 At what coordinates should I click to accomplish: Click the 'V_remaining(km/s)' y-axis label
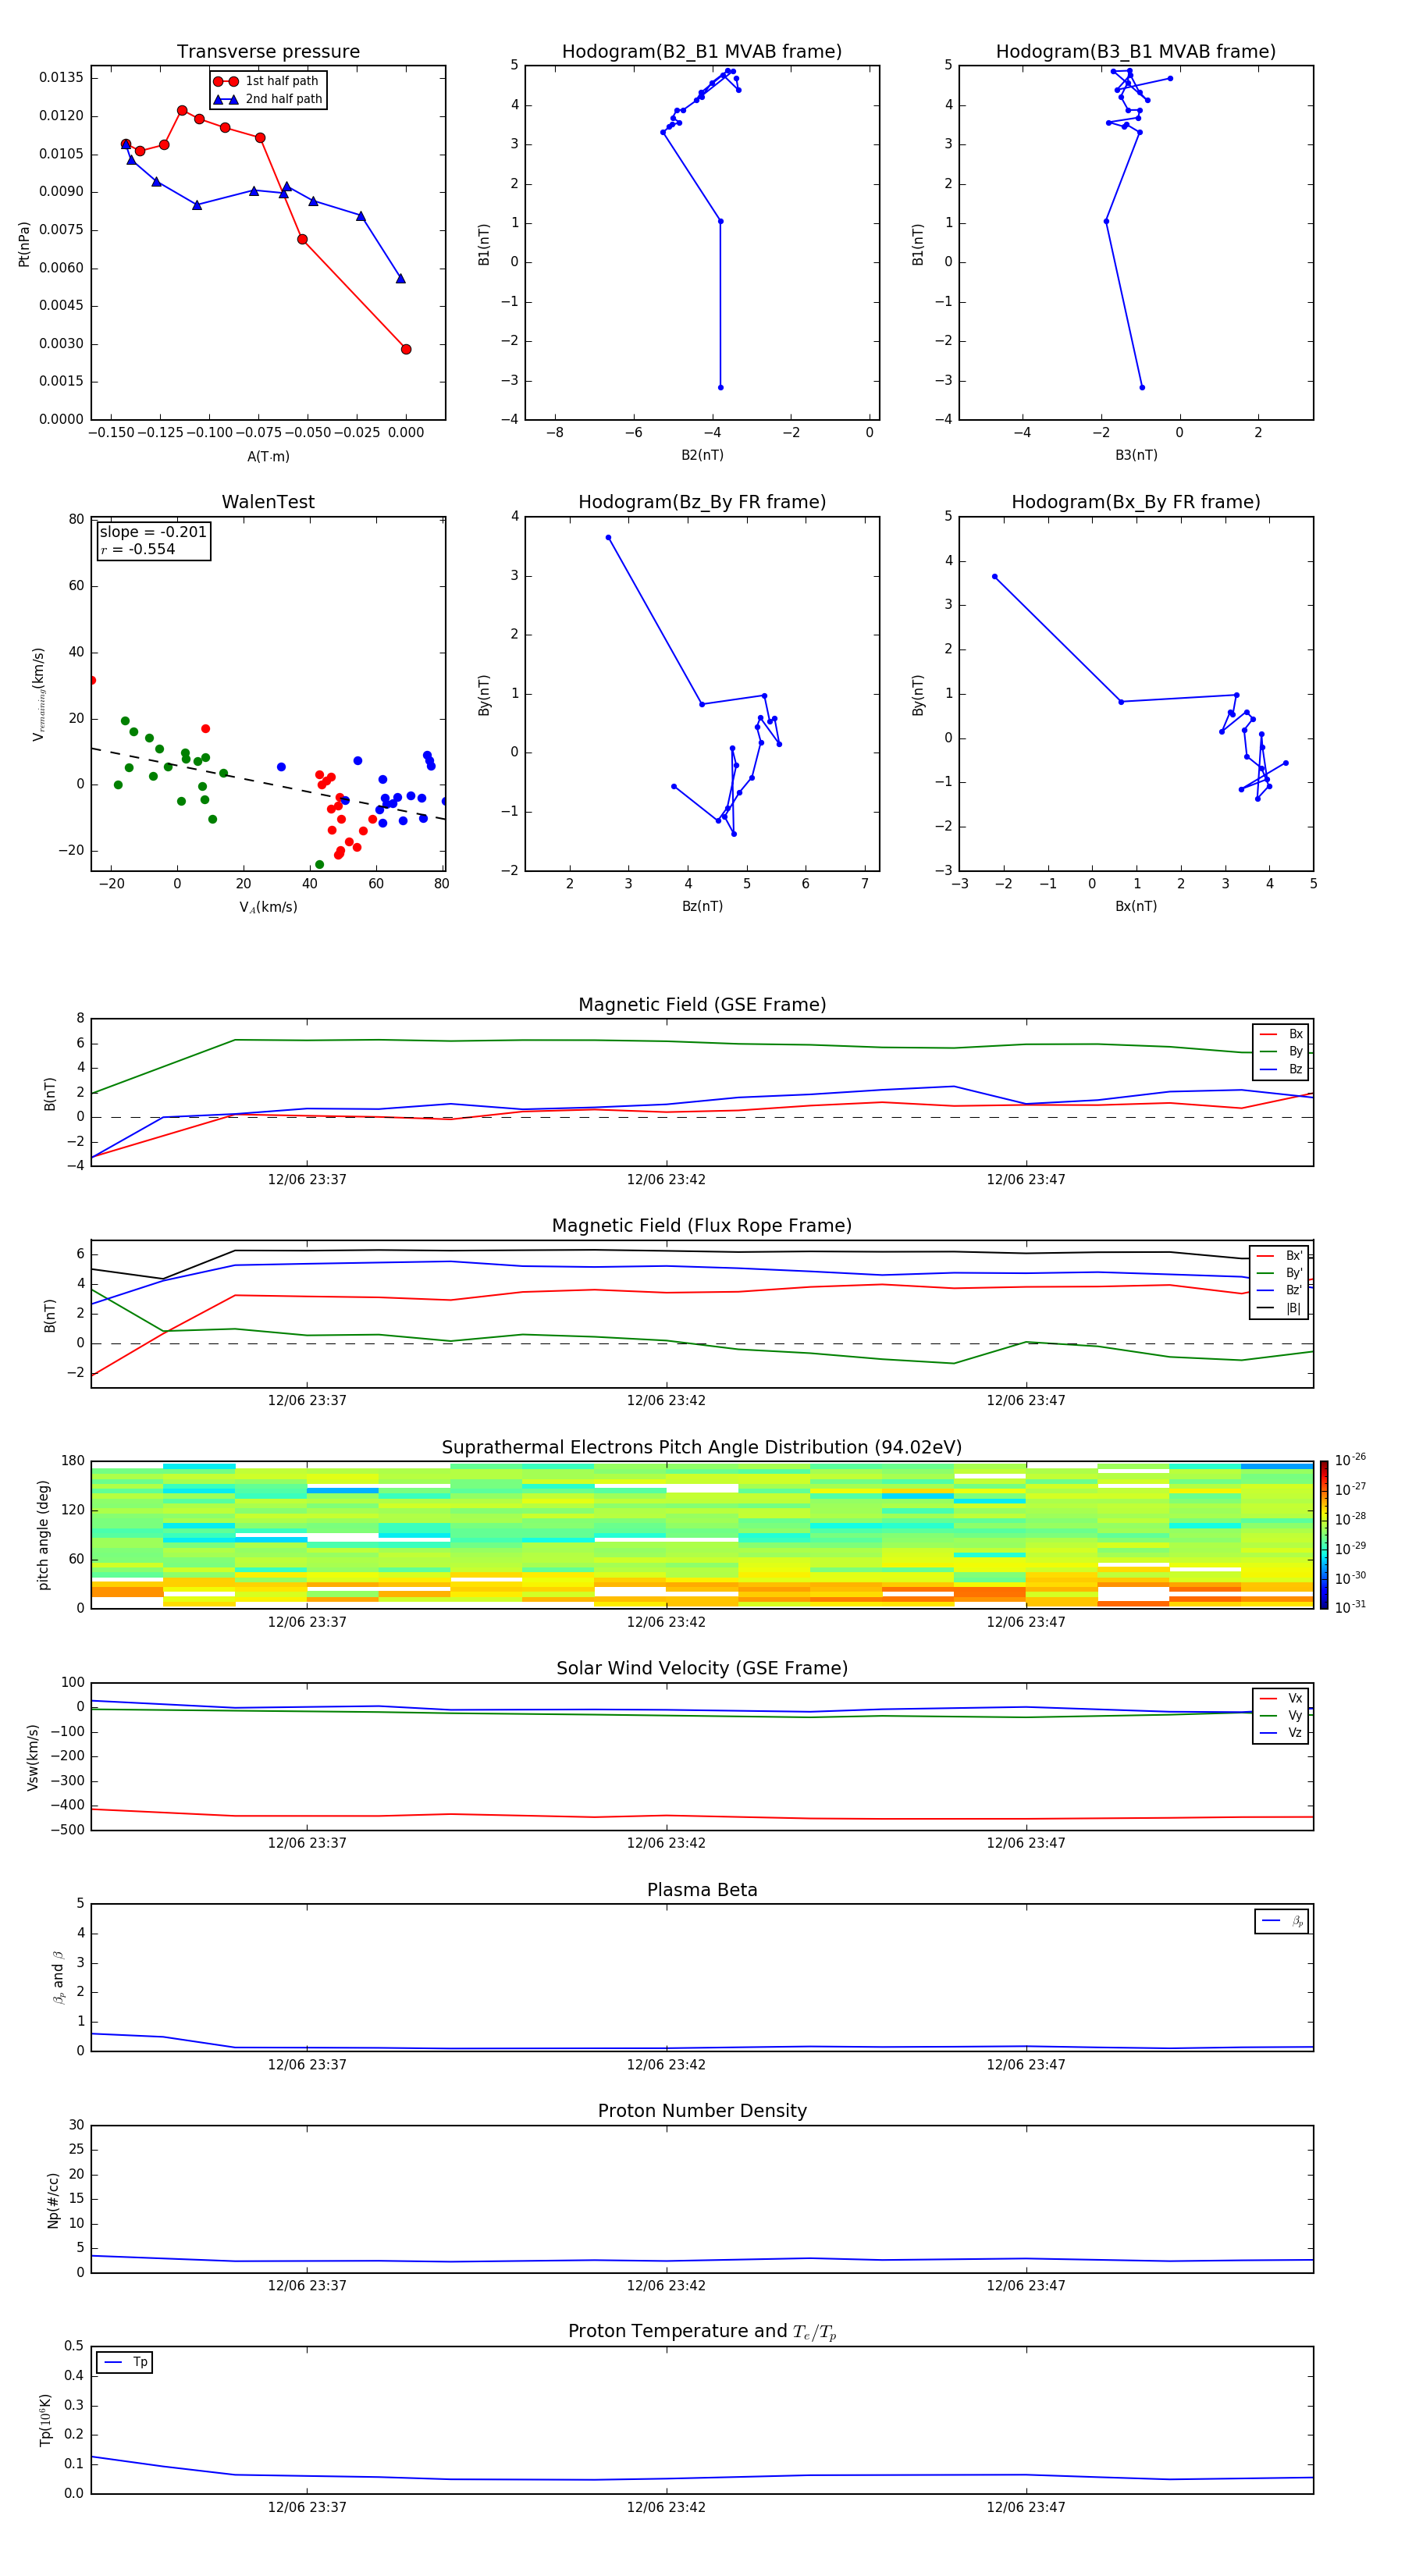tap(38, 694)
